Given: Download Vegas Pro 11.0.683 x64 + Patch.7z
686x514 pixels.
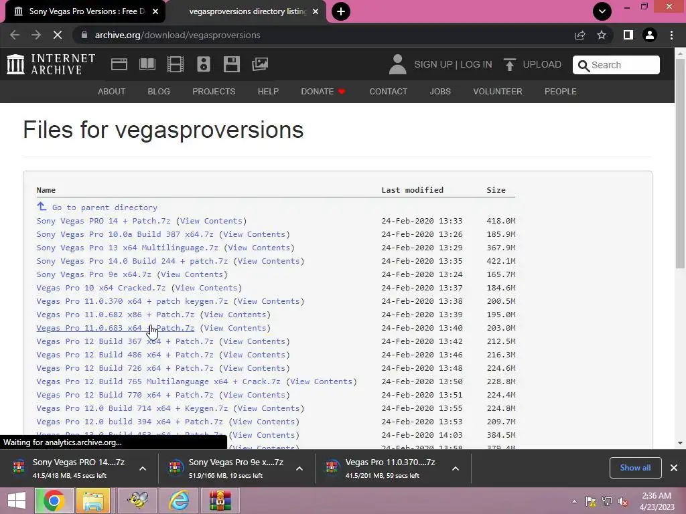Looking at the screenshot, I should click(115, 328).
